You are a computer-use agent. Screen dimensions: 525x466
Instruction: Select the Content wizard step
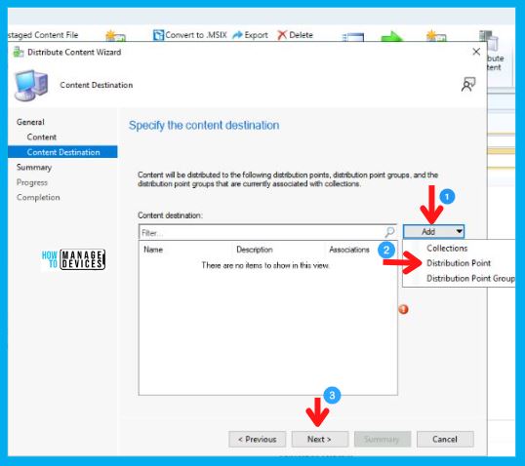pyautogui.click(x=42, y=137)
